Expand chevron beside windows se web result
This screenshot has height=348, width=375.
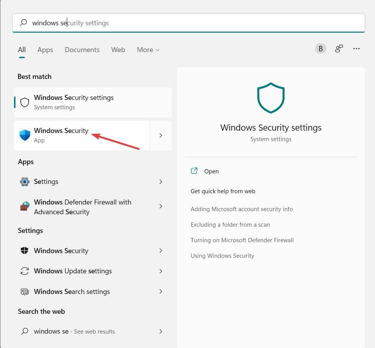(161, 331)
